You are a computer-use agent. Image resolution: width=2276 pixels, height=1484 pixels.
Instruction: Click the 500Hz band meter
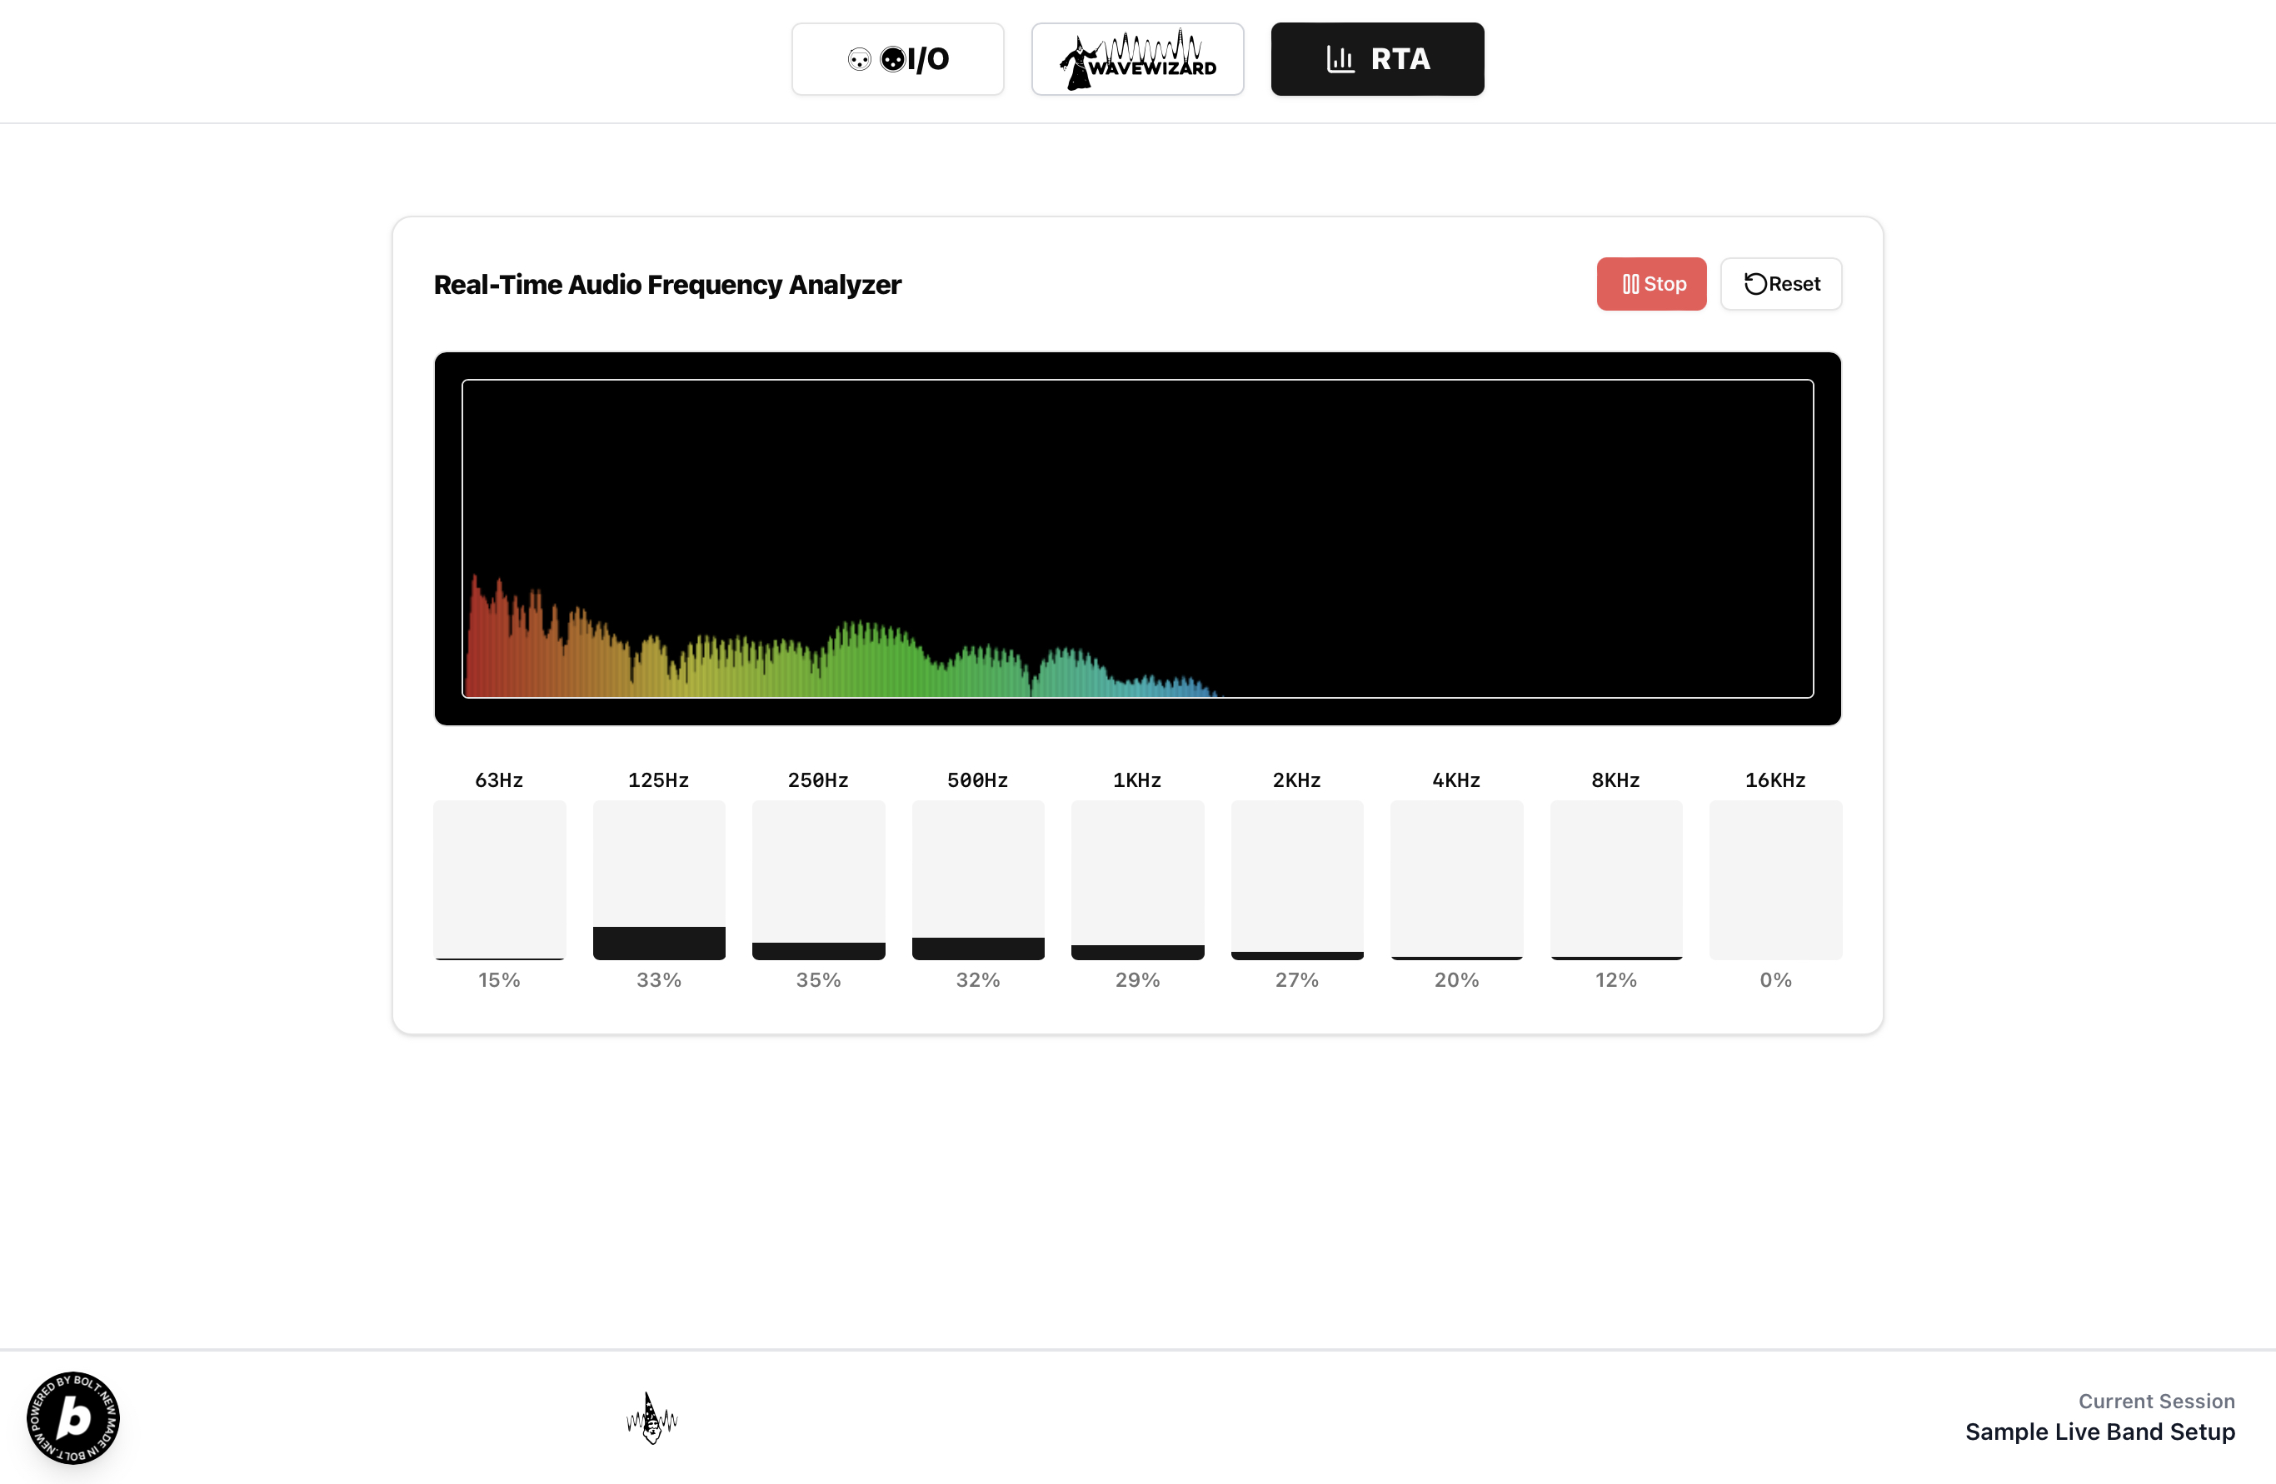977,879
